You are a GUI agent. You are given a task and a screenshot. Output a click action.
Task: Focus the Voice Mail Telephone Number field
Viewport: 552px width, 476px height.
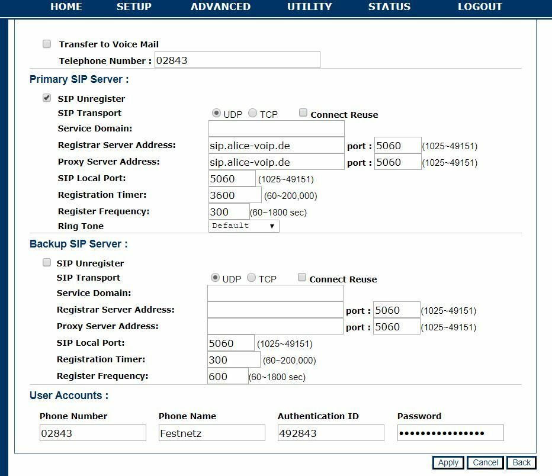[x=238, y=60]
